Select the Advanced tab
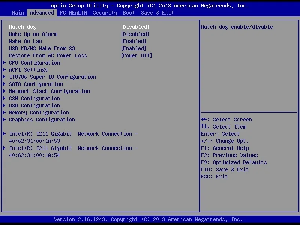Screen dimensions: 300x225 (42, 13)
